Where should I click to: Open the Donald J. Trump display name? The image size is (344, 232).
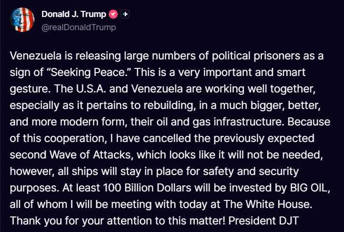tap(74, 15)
